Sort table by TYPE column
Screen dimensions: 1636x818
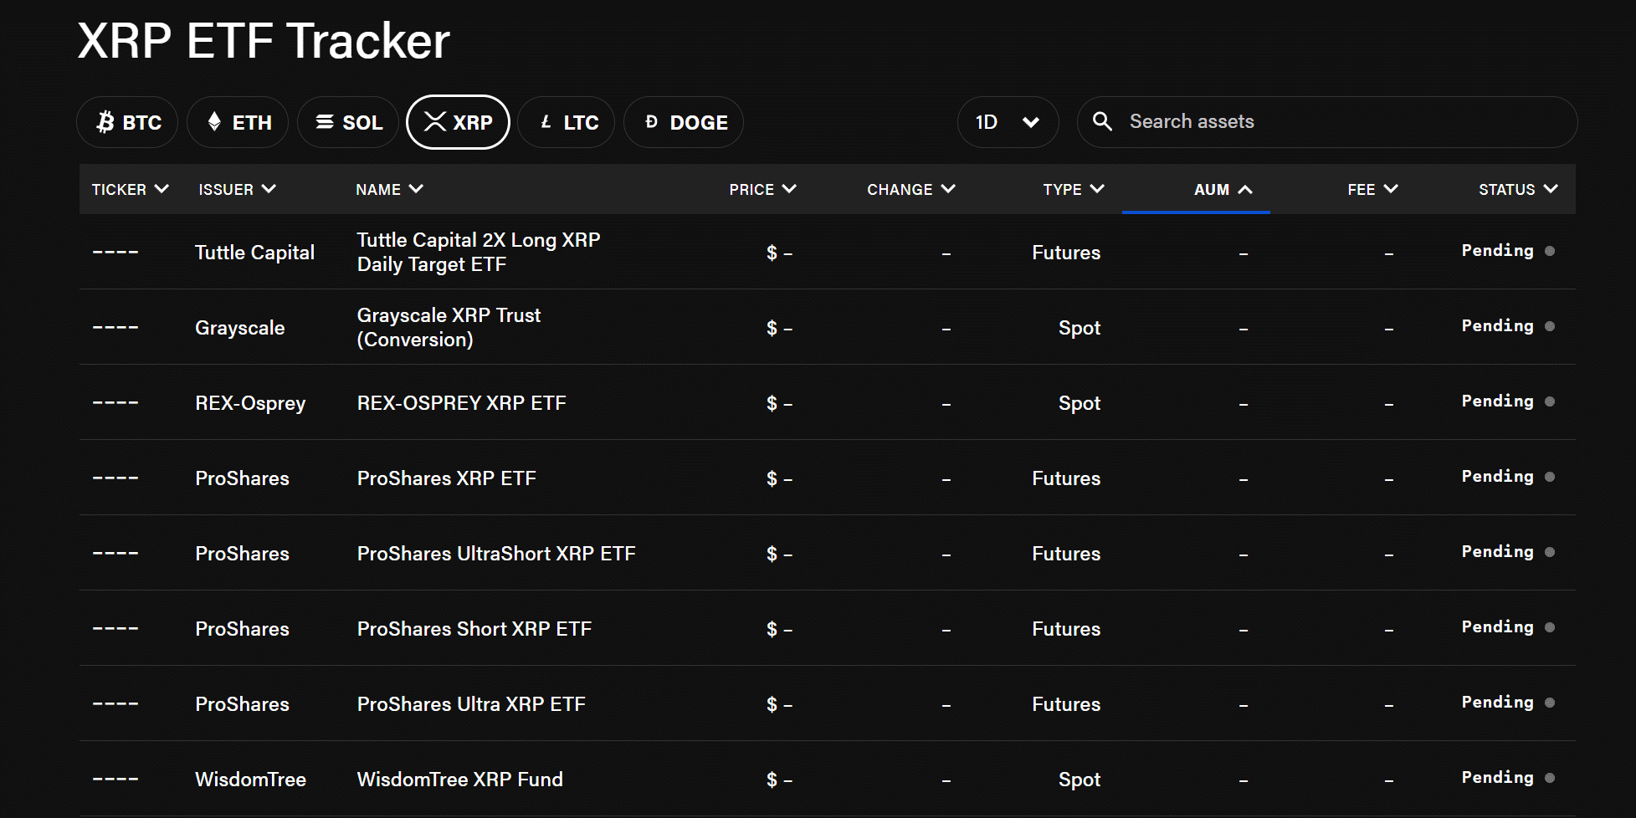point(1073,189)
